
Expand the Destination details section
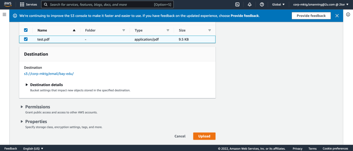tap(27, 84)
